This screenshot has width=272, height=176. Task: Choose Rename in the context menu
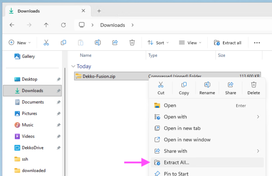pyautogui.click(x=207, y=88)
